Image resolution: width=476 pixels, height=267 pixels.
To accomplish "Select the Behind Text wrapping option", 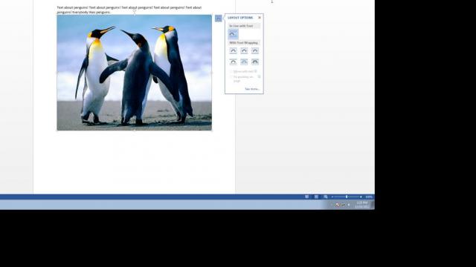I will coord(244,62).
